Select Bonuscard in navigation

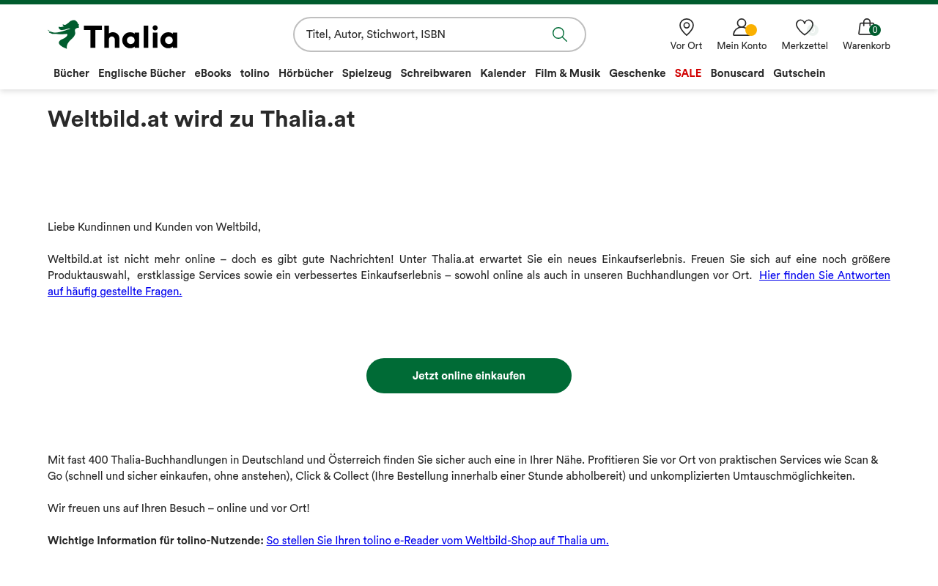tap(737, 73)
